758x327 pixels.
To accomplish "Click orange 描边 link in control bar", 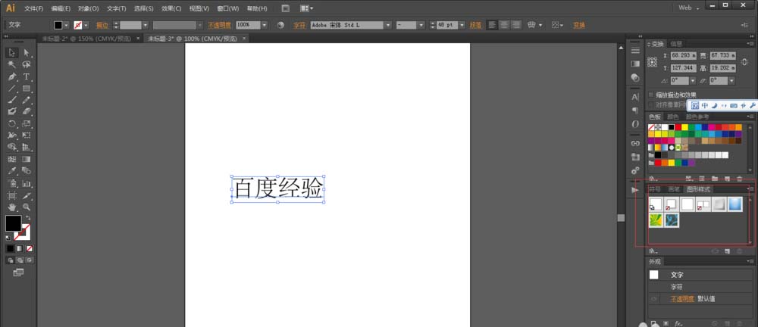I will click(x=102, y=25).
